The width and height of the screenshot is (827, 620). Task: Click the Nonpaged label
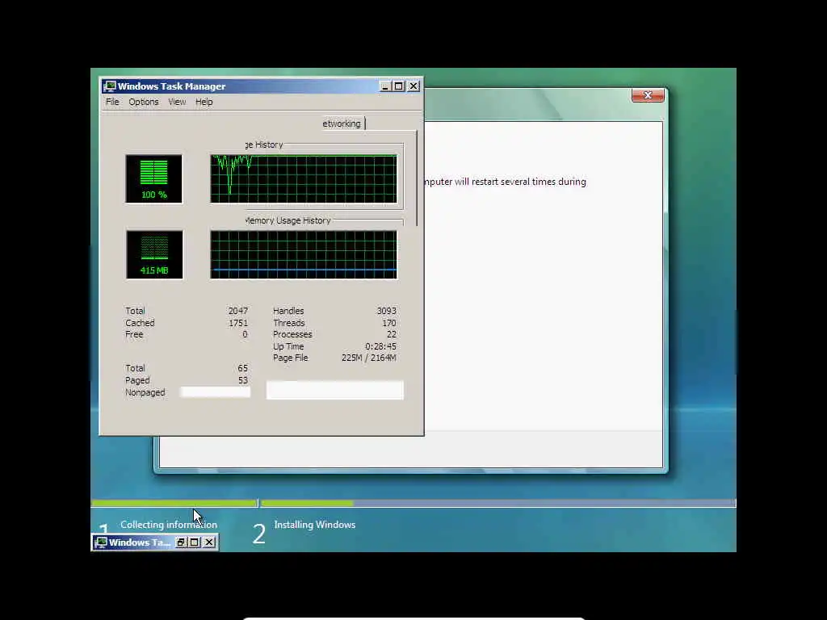[x=145, y=392]
